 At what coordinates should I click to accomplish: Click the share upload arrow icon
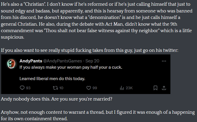(164, 88)
